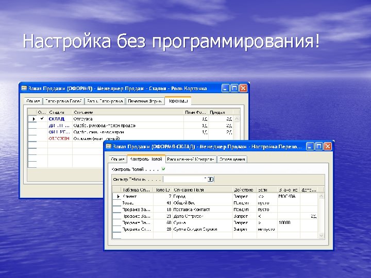The width and height of the screenshot is (371, 278).
Task: Click row selector arrow of Клиент row
Action: coord(119,197)
